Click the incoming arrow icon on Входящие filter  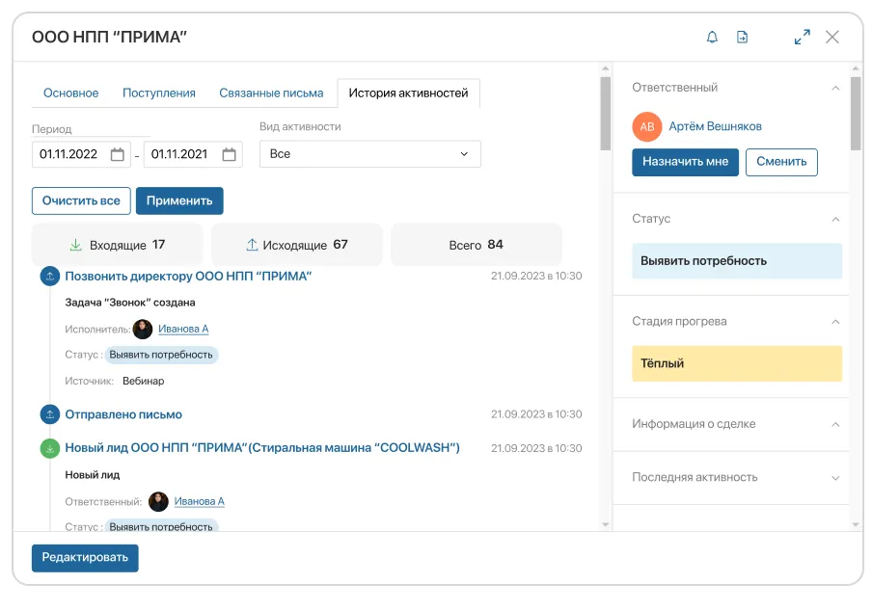click(77, 244)
